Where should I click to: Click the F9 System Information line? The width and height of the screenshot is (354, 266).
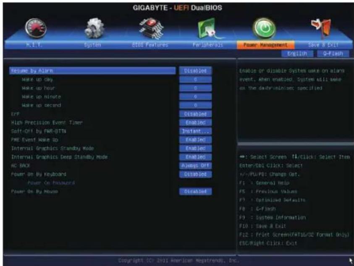[273, 217]
